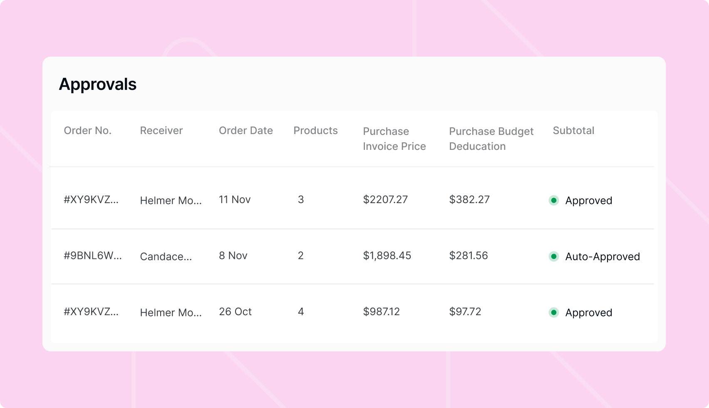
Task: Click the Auto-Approved status label
Action: point(602,257)
